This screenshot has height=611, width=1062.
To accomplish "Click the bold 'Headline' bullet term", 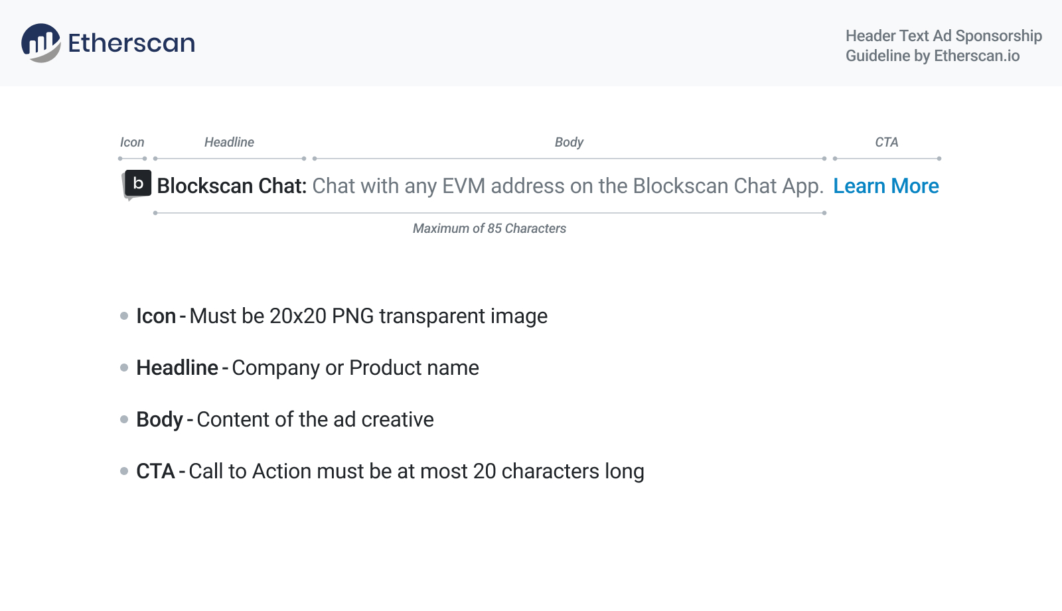I will click(177, 368).
